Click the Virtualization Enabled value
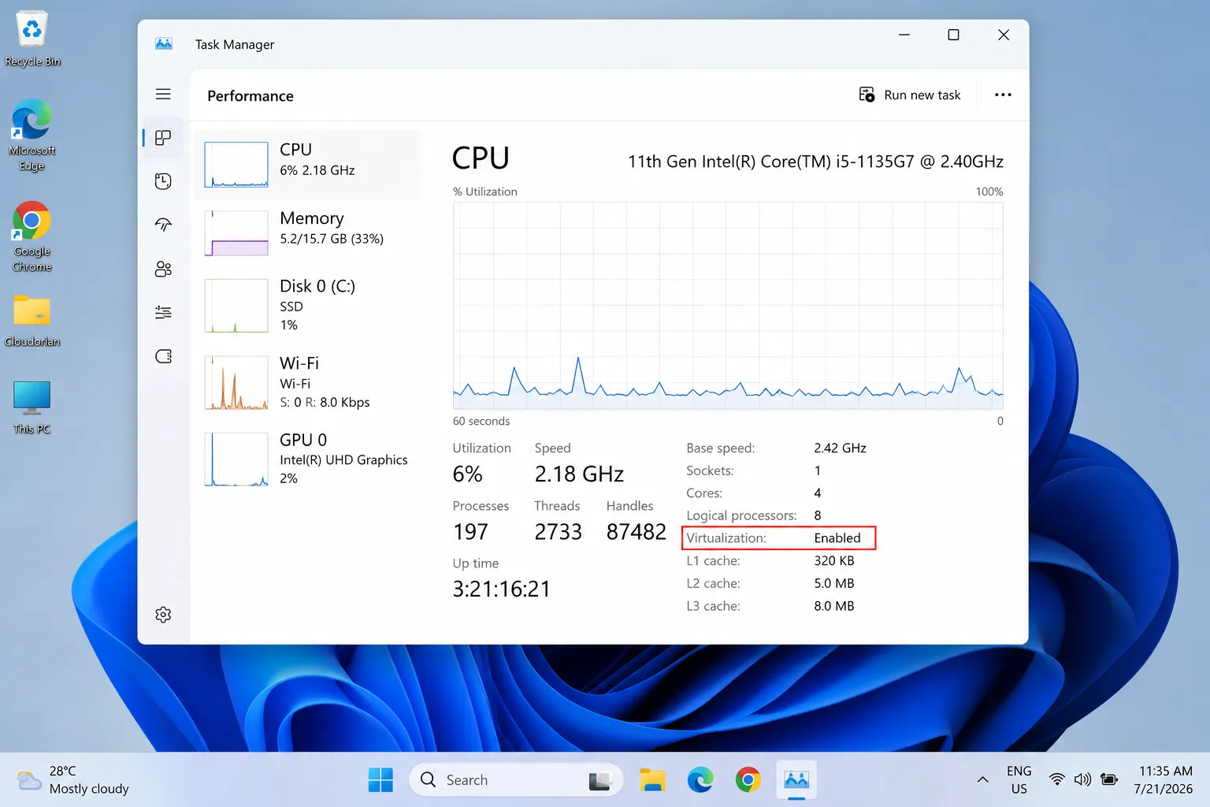 [x=837, y=538]
